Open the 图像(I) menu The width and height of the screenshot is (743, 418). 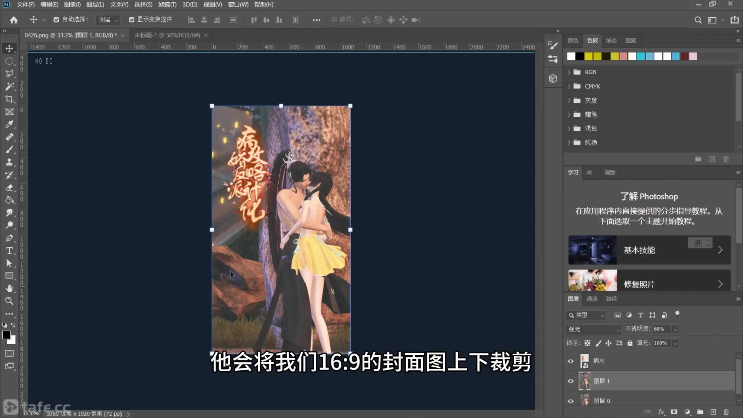click(72, 5)
